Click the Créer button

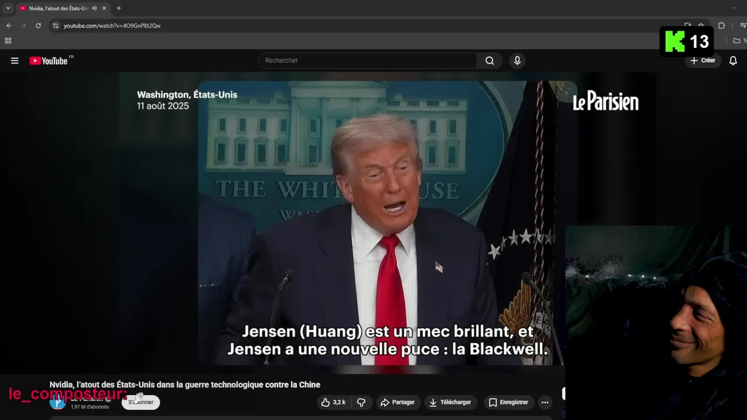coord(703,61)
